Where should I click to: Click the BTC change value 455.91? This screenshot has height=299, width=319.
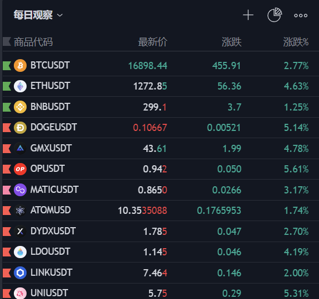(227, 66)
